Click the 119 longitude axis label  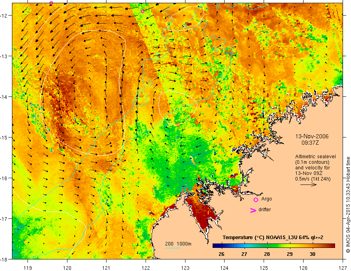[28, 268]
